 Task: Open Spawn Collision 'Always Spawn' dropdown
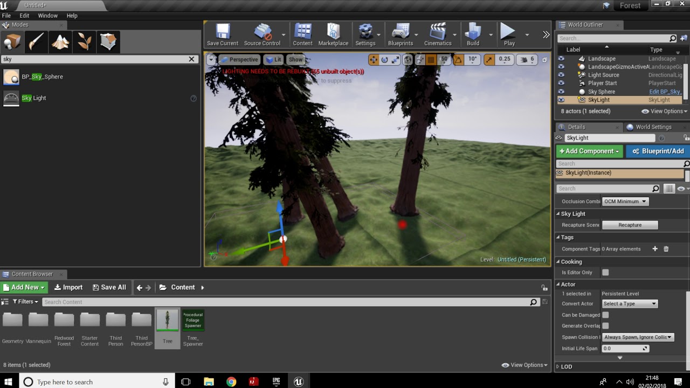click(x=638, y=337)
